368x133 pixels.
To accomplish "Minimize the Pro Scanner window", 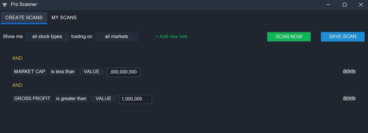I will coord(328,5).
